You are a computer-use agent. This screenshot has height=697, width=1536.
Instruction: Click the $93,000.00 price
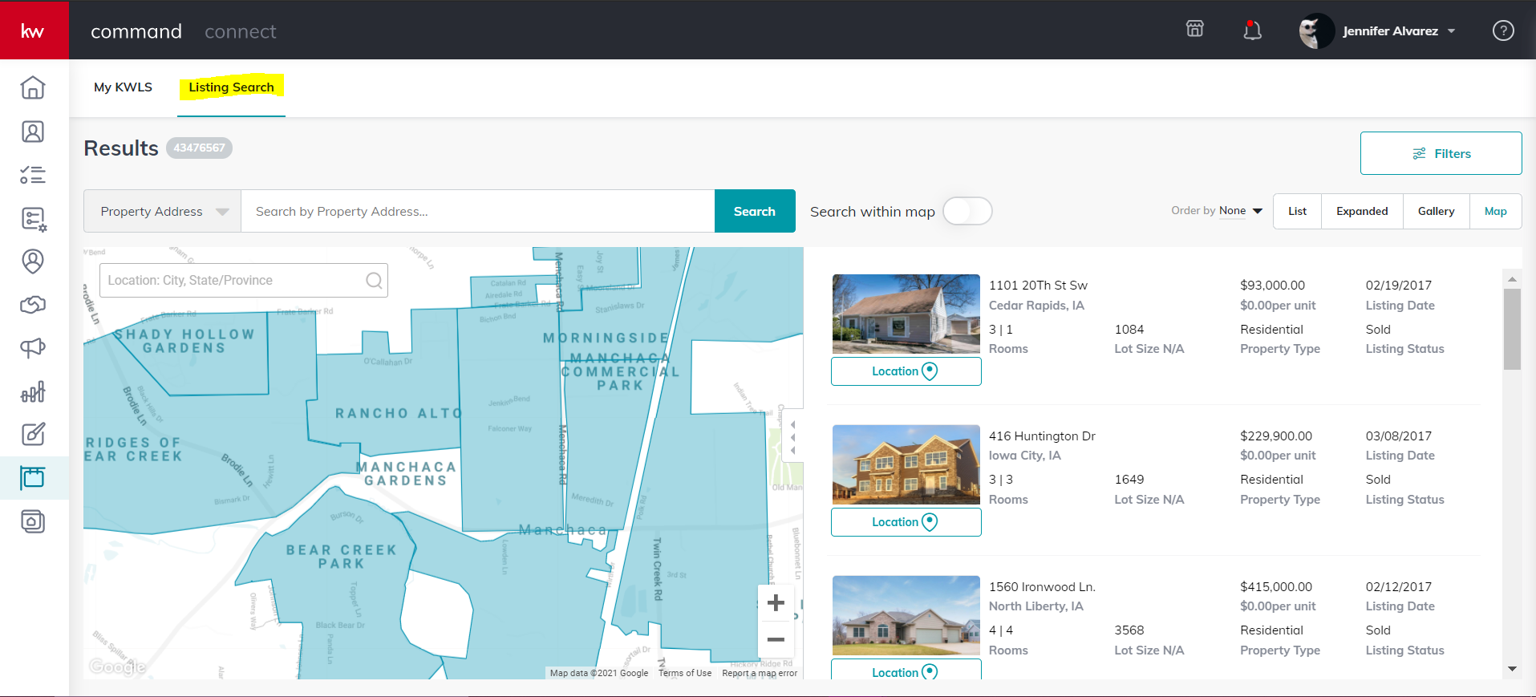point(1272,286)
